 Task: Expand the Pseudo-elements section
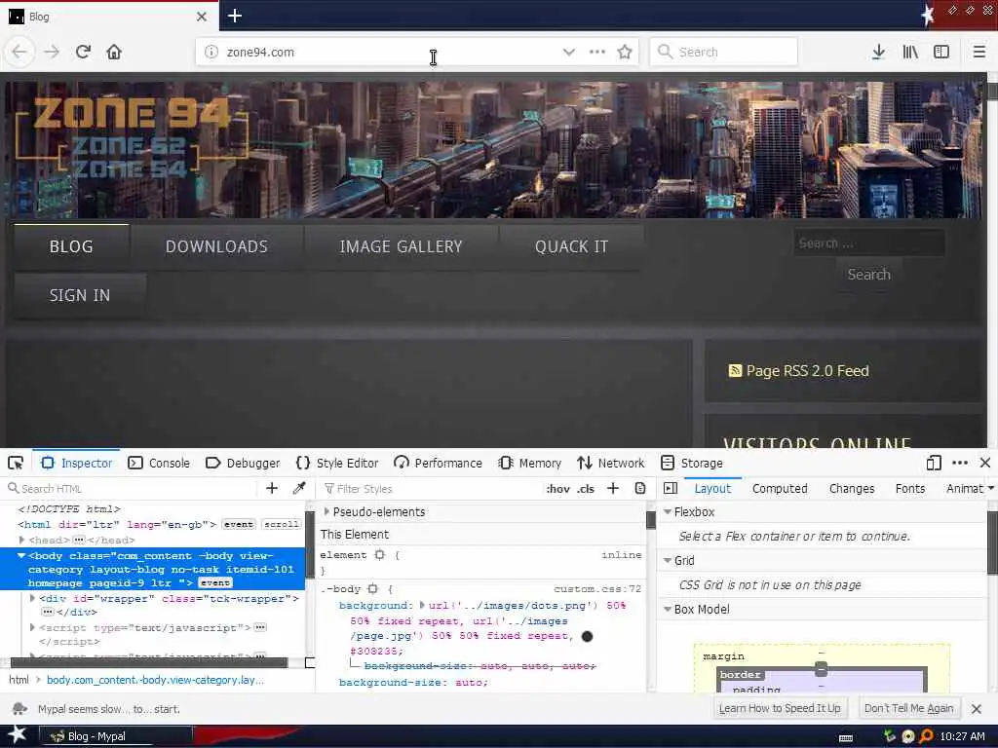[x=326, y=511]
